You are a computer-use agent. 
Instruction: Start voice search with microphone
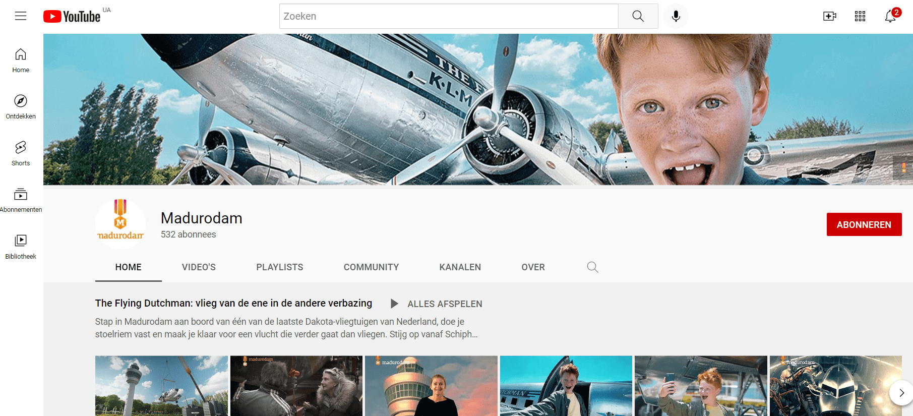click(676, 16)
